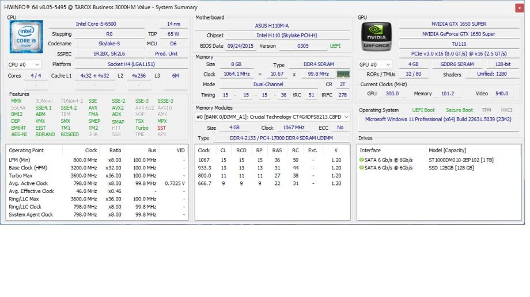Select the System Agent Clock row
Screen dimensions: 530x297
97,214
